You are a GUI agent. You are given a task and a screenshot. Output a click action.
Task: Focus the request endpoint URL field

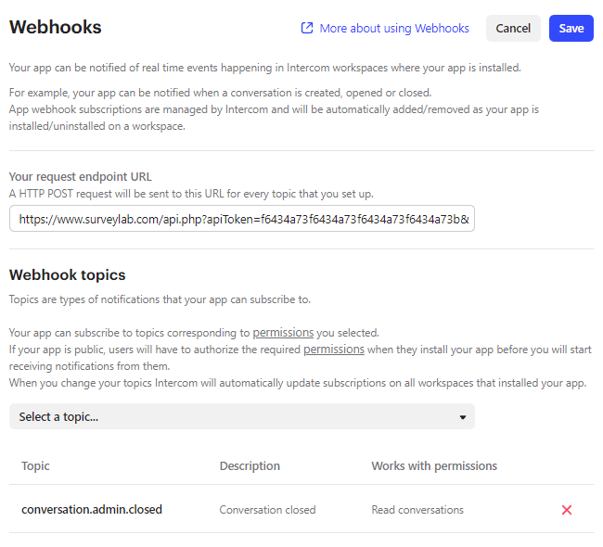242,219
